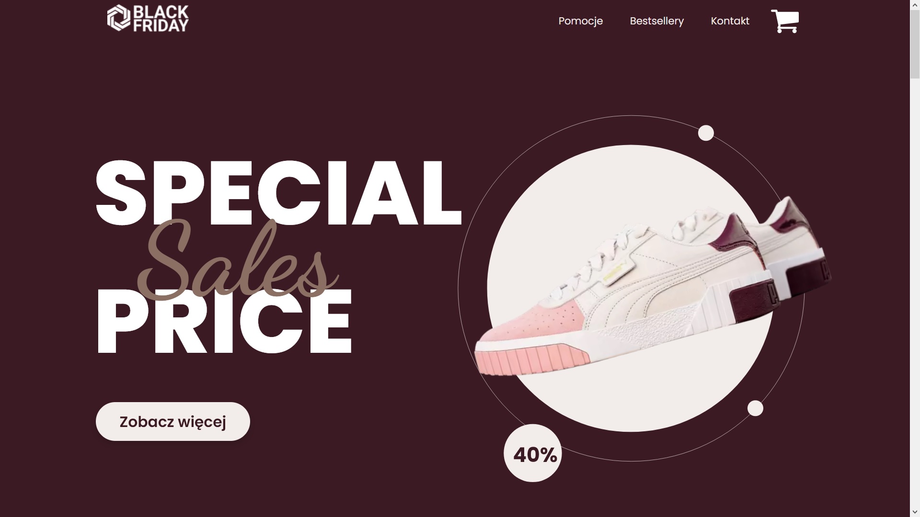Click the lower small orbit dot
The width and height of the screenshot is (920, 517).
[x=755, y=408]
